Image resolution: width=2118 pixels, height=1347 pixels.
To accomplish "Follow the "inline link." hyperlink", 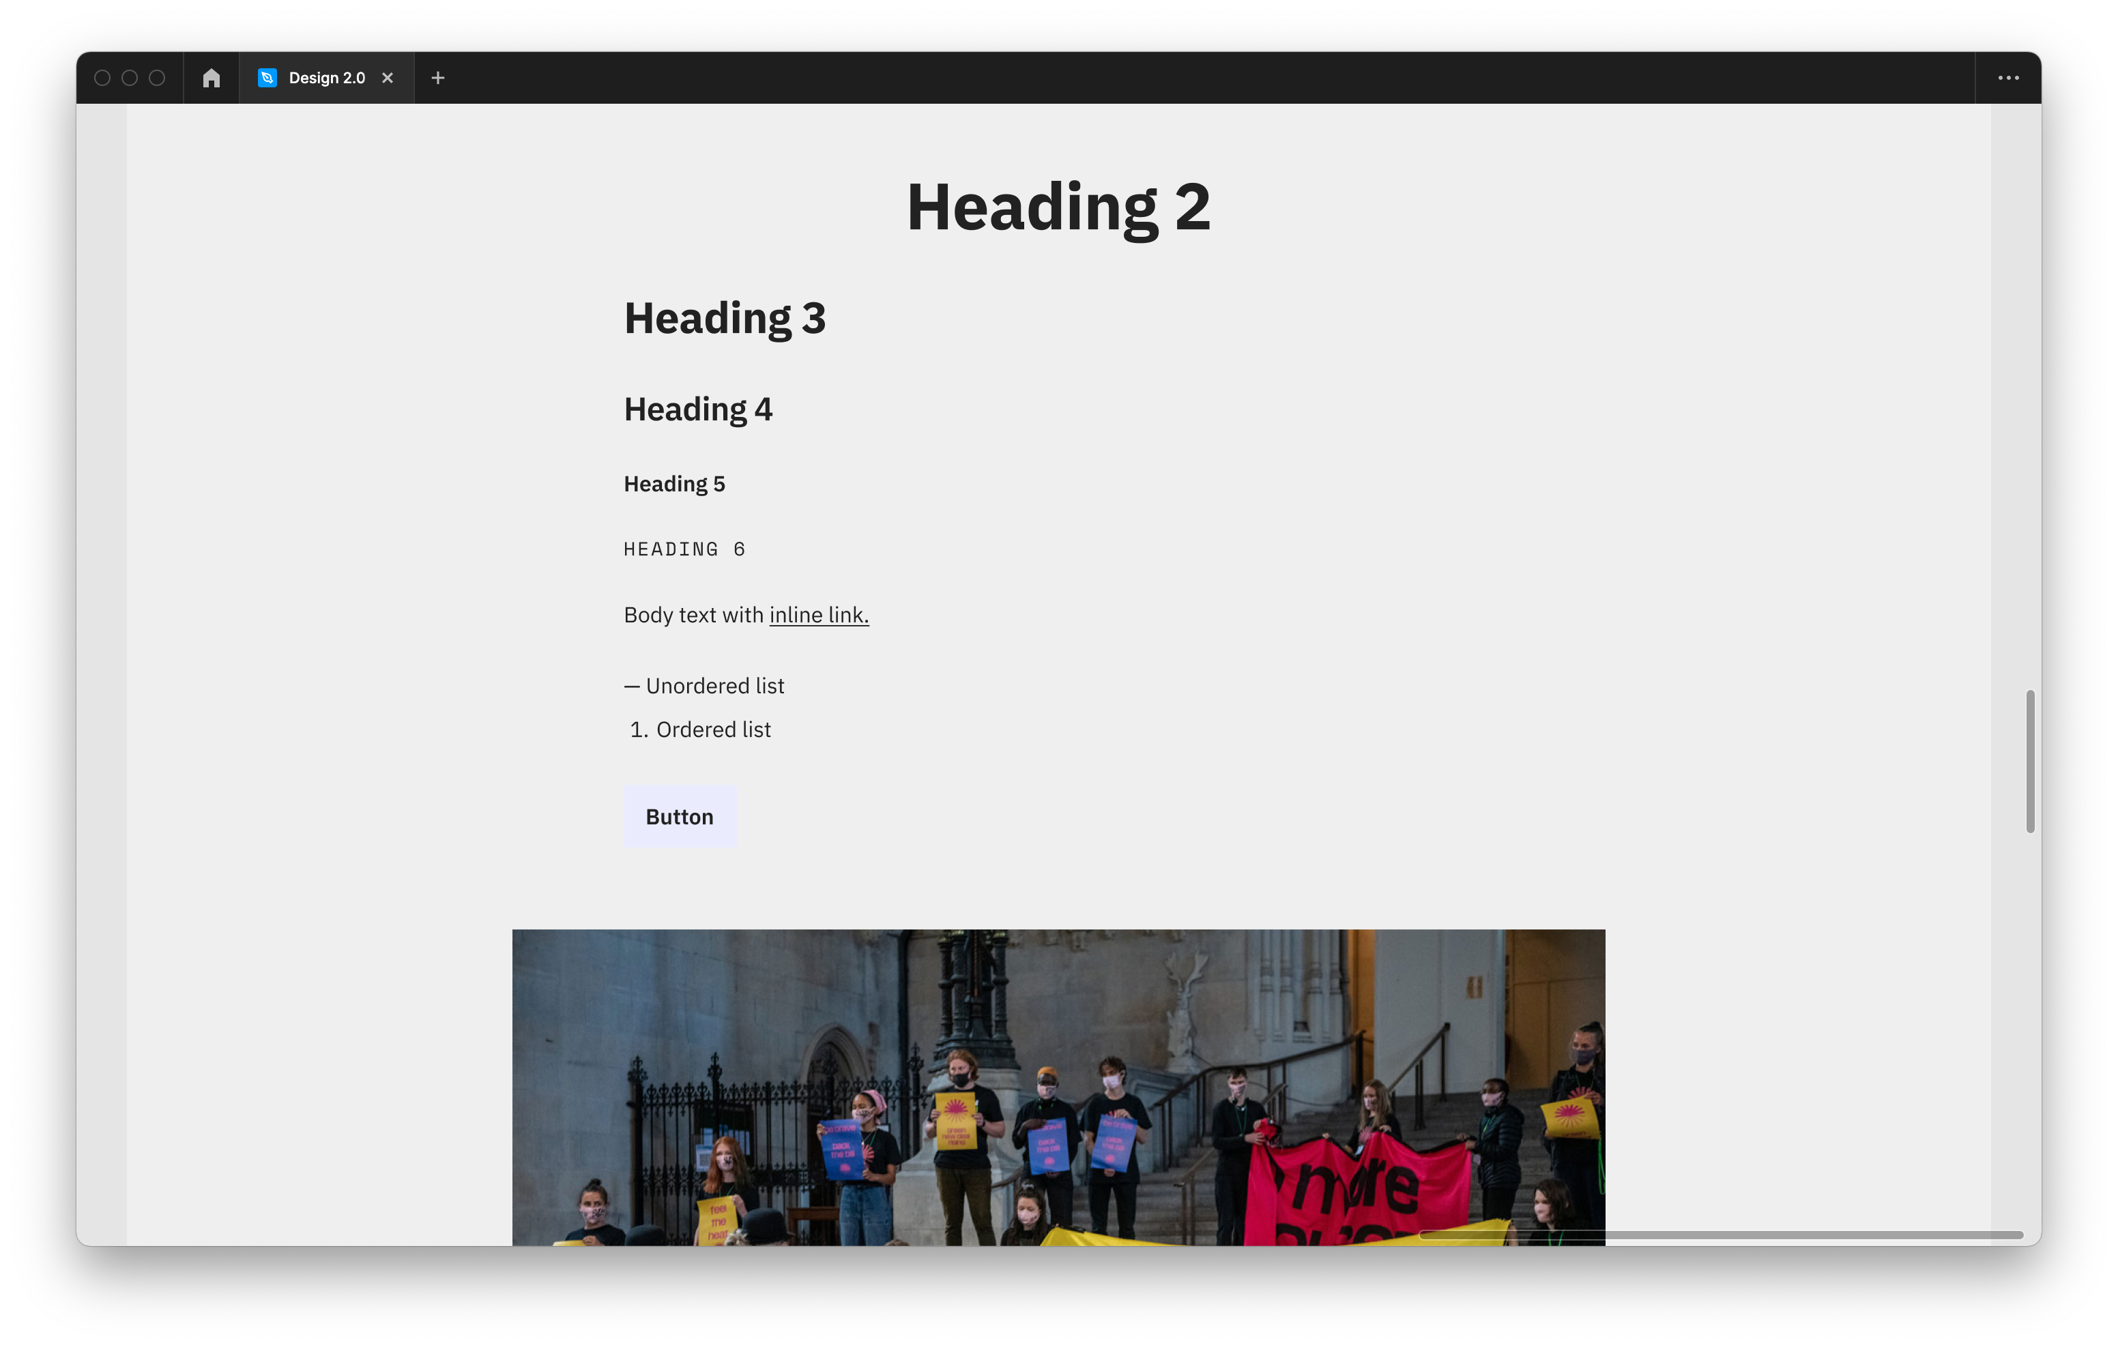I will (x=818, y=615).
